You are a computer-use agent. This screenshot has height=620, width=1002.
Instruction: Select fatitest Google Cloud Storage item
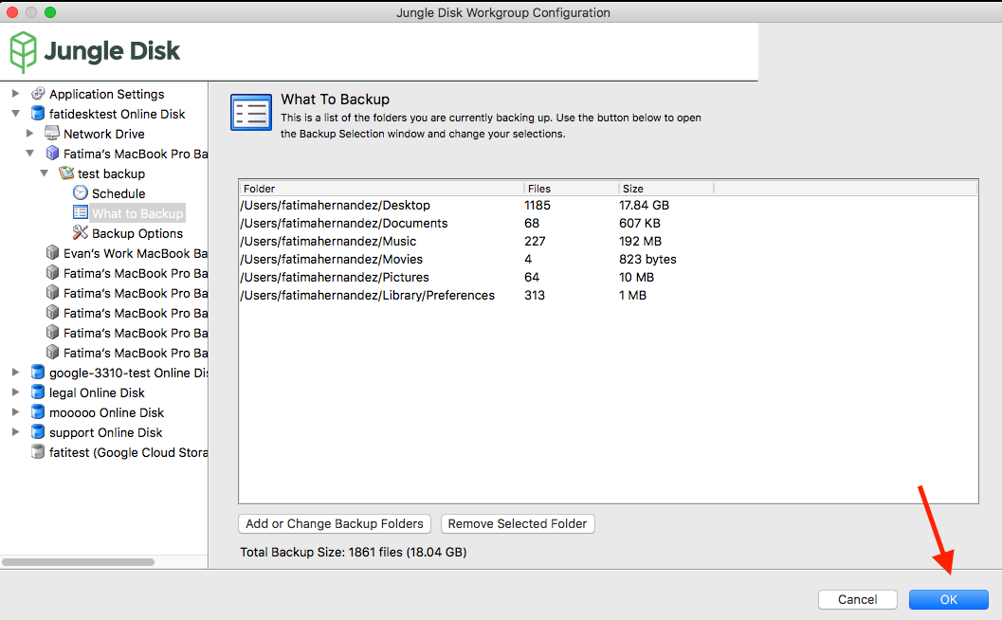[128, 452]
